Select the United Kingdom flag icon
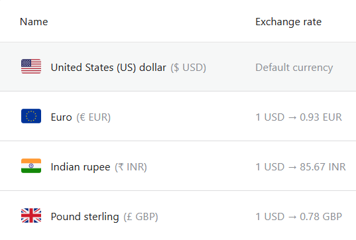This screenshot has height=240, width=356. click(31, 215)
